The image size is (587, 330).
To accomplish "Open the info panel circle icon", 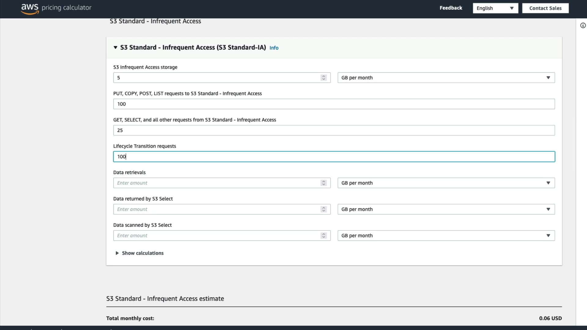I will [583, 26].
